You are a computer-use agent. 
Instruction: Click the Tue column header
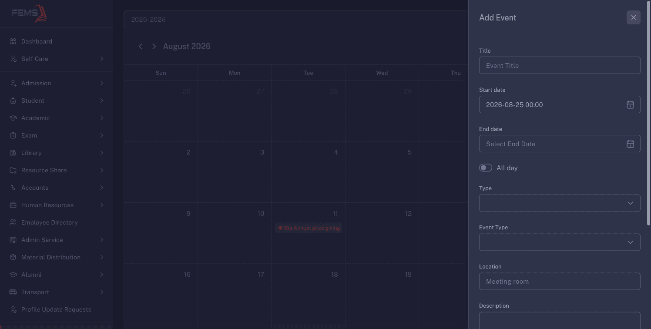[x=308, y=73]
